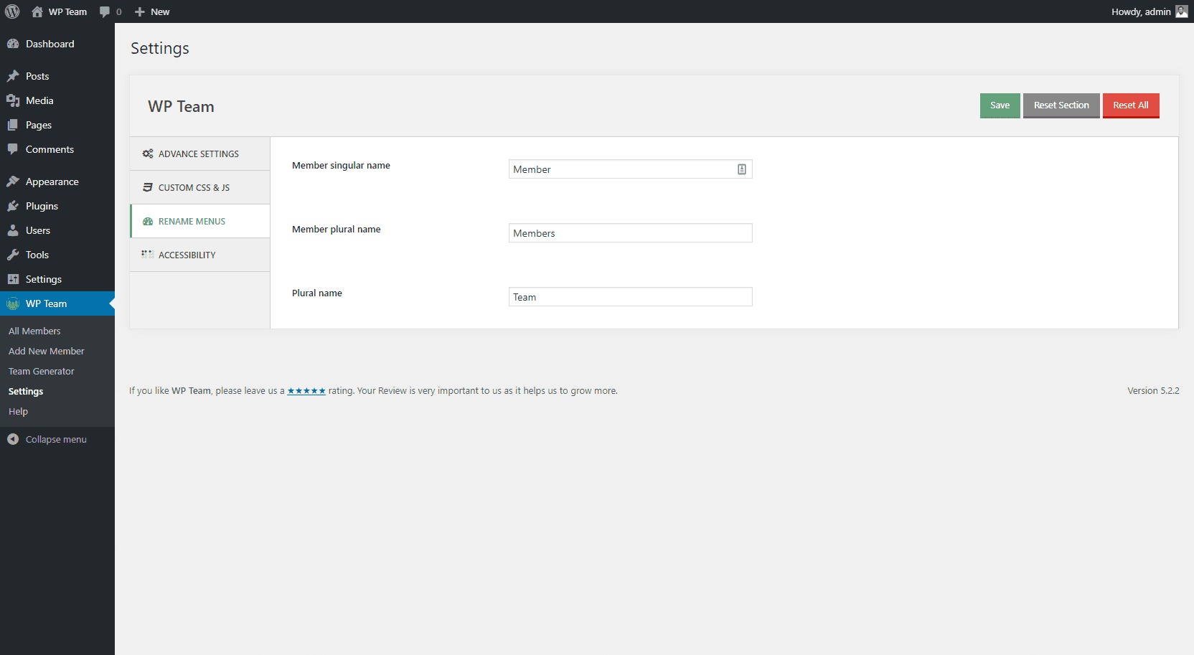Click the admin user avatar icon
This screenshot has height=655, width=1194.
[1181, 11]
